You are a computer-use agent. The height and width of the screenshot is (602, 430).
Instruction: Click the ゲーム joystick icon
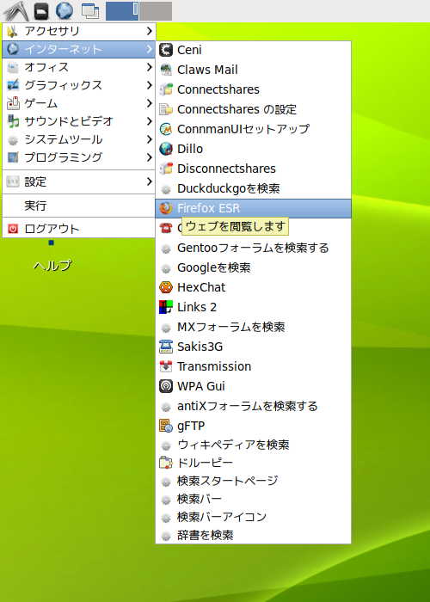pos(13,103)
